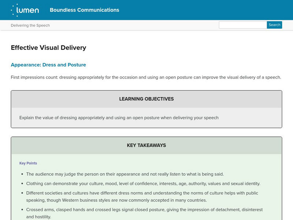Focus the search text field

click(x=242, y=25)
